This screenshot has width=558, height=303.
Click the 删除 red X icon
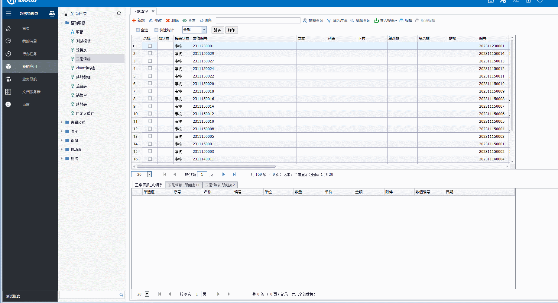click(168, 21)
